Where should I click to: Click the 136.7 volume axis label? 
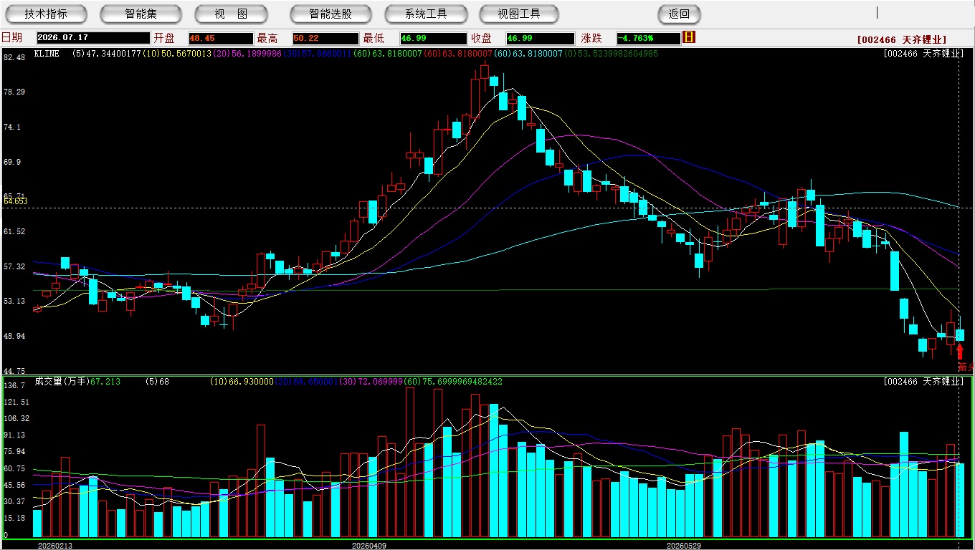(14, 385)
